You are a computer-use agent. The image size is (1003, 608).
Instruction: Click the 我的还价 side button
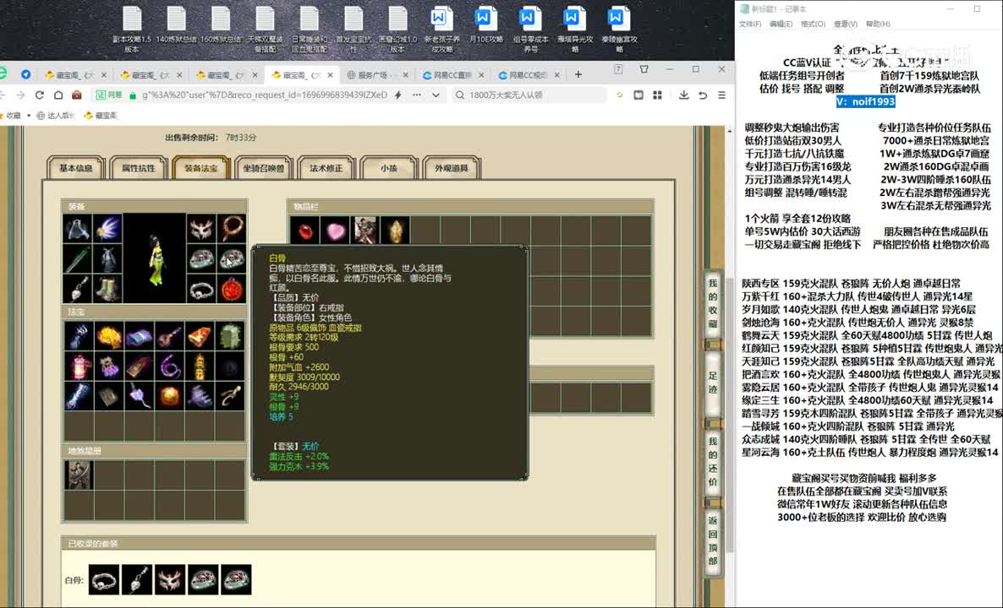[713, 463]
